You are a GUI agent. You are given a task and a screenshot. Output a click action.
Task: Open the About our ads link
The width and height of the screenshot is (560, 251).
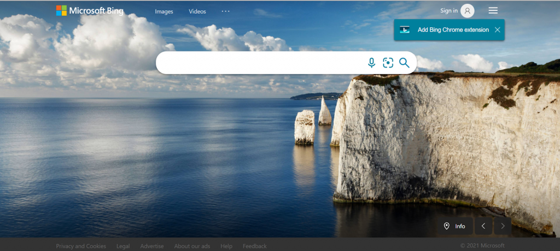tap(192, 246)
